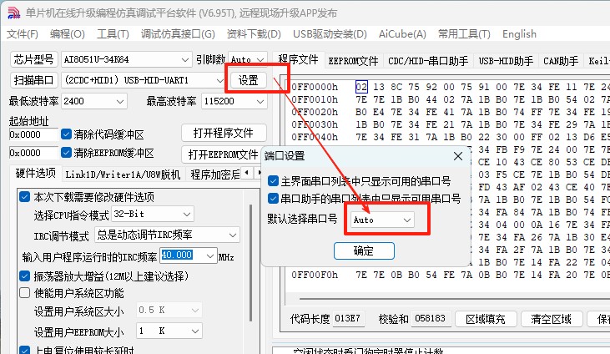This screenshot has height=354, width=610.
Task: Open the 引脚数 Auto dropdown
Action: pyautogui.click(x=261, y=60)
